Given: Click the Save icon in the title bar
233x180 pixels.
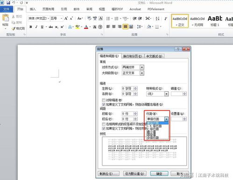Looking at the screenshot, I should [x=8, y=3].
